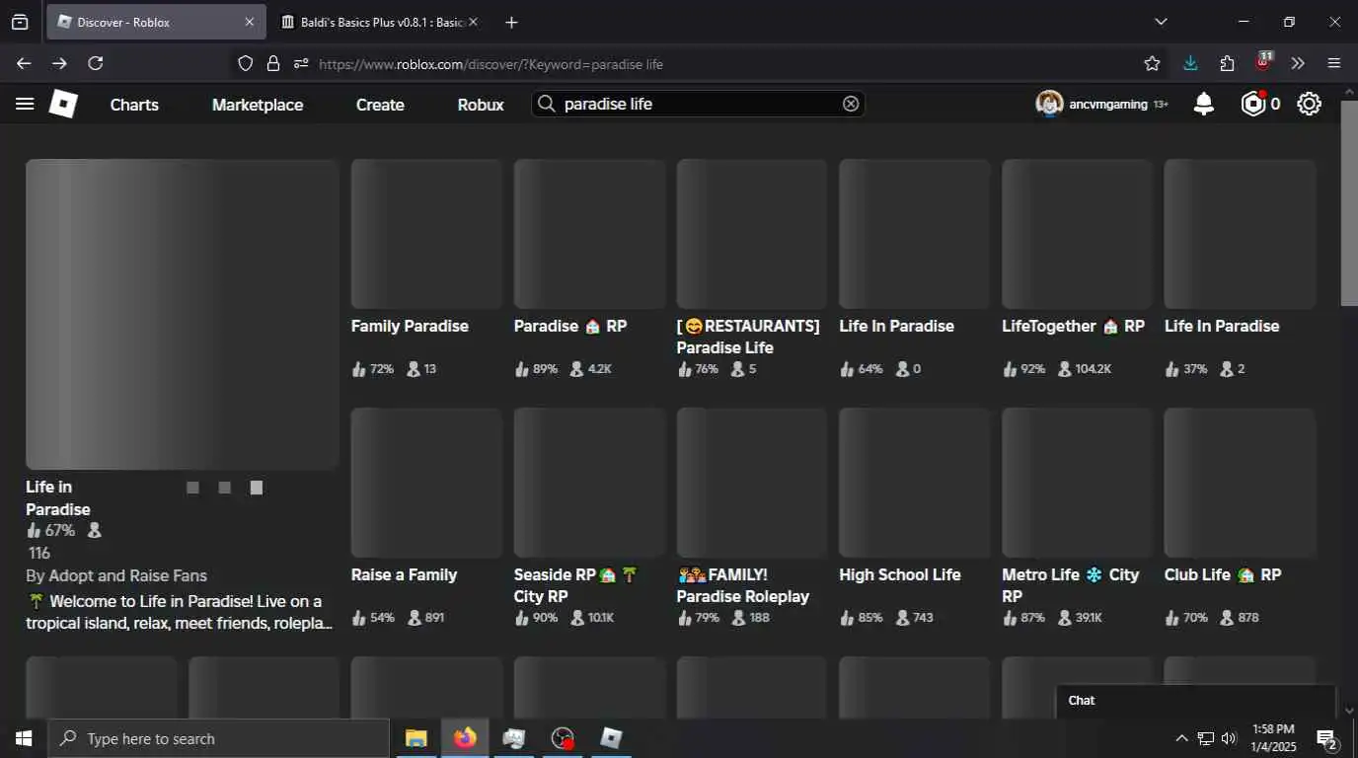Click the page vertical scrollbar thumb
The image size is (1358, 758).
[x=1349, y=202]
